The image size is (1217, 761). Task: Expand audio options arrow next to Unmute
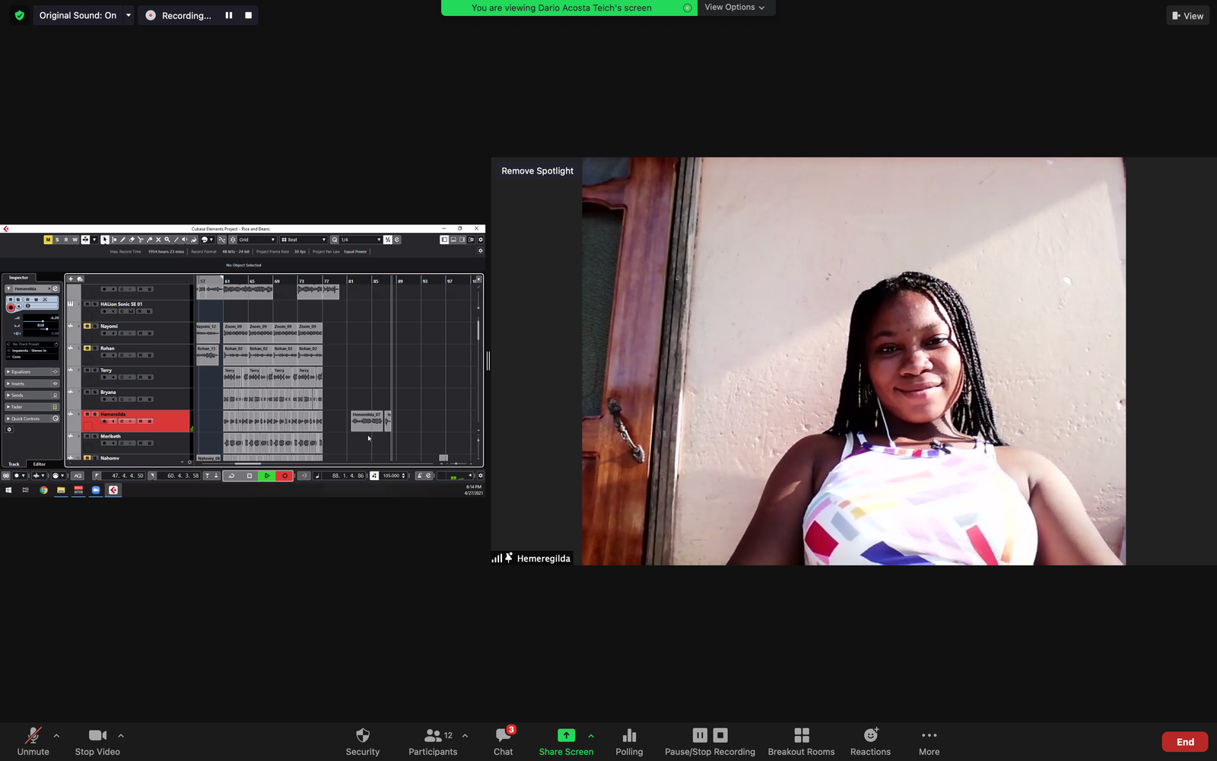[56, 735]
